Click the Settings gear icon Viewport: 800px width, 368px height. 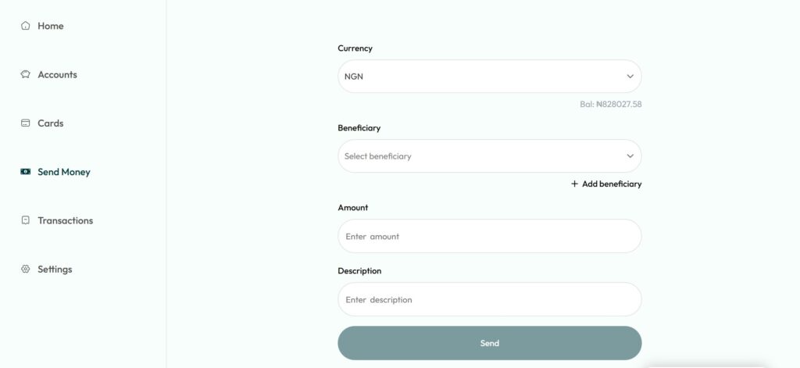[26, 270]
